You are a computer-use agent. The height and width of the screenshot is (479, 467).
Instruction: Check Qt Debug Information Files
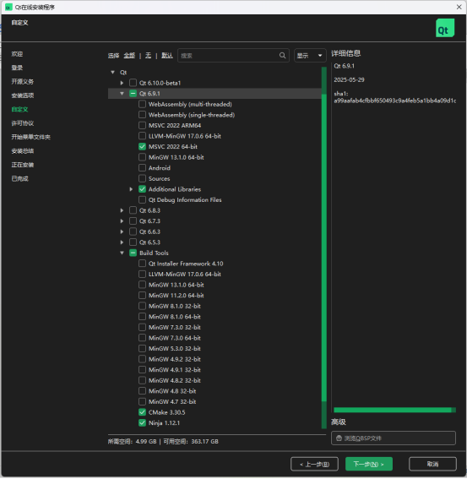142,199
